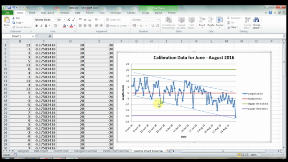Click Wrap Text button
Image resolution: width=288 pixels, height=162 pixels.
113,20
